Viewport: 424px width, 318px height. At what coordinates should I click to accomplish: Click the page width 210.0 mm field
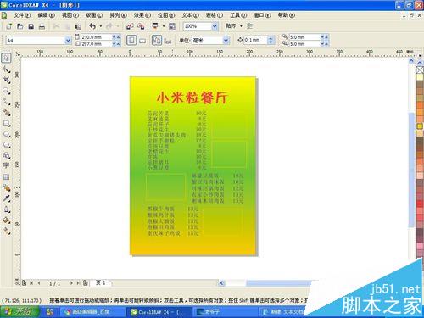97,37
